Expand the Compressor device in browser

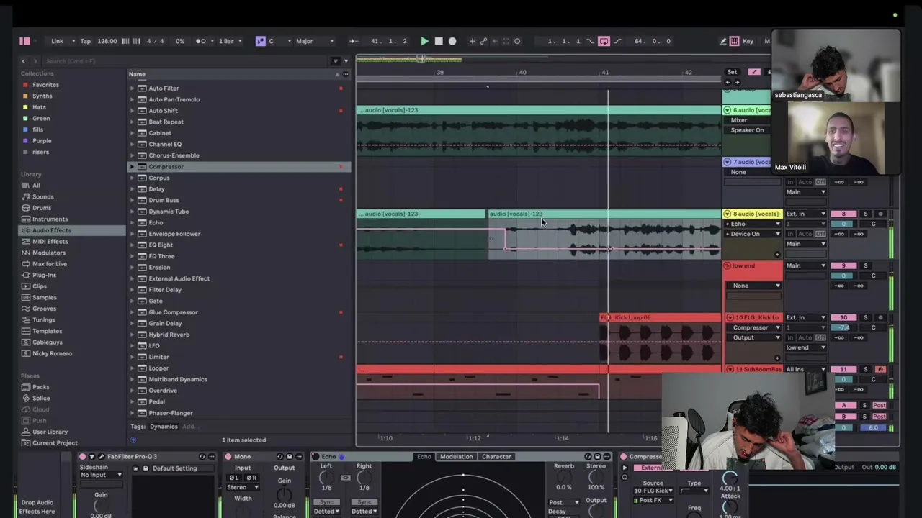(132, 167)
